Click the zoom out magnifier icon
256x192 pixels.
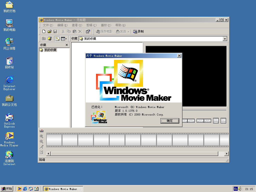click(x=42, y=141)
